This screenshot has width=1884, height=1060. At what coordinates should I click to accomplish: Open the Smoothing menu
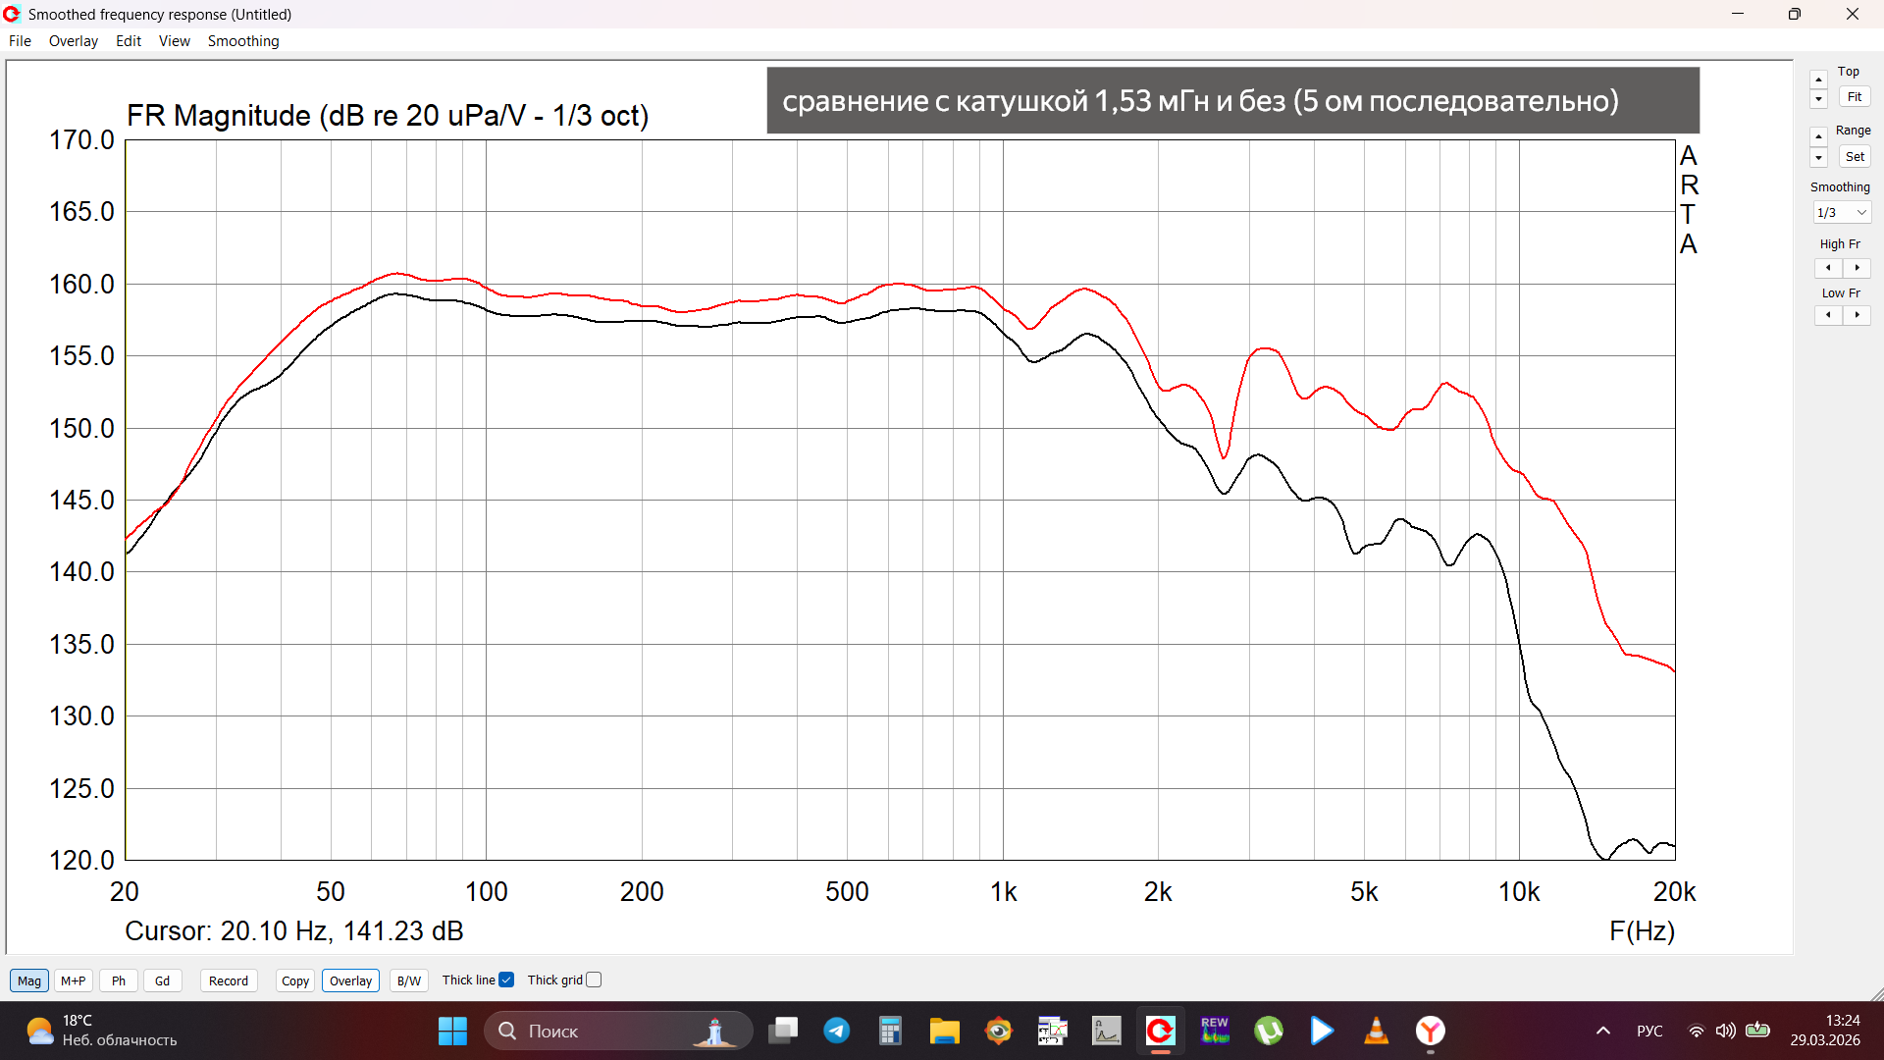coord(242,41)
